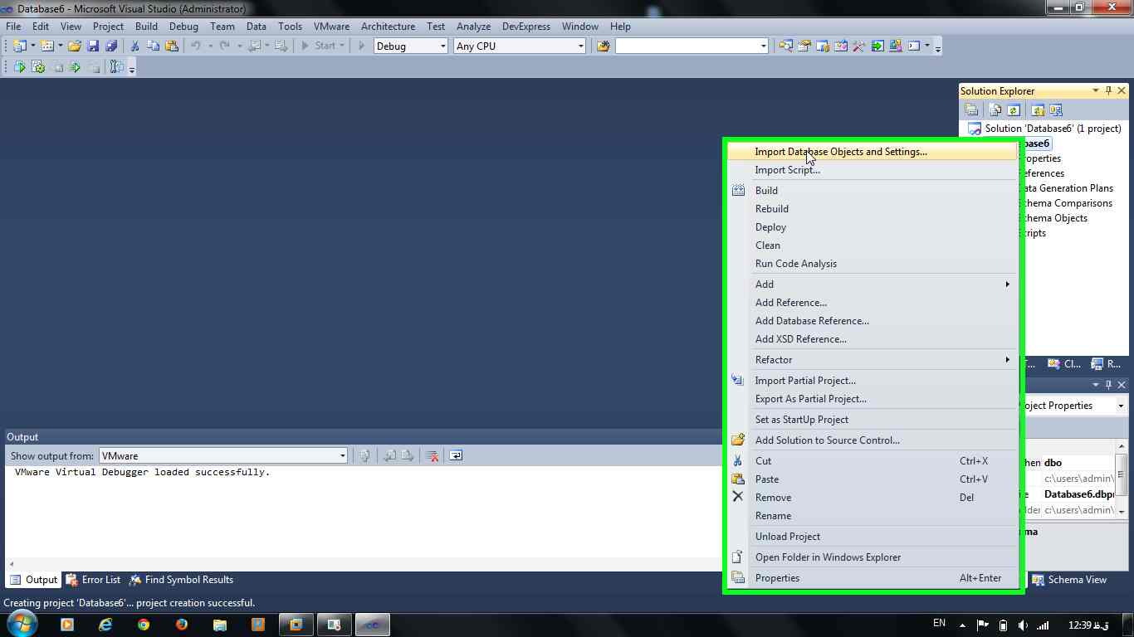Click Clear All in the Output toolbar
1134x637 pixels.
pyautogui.click(x=432, y=455)
